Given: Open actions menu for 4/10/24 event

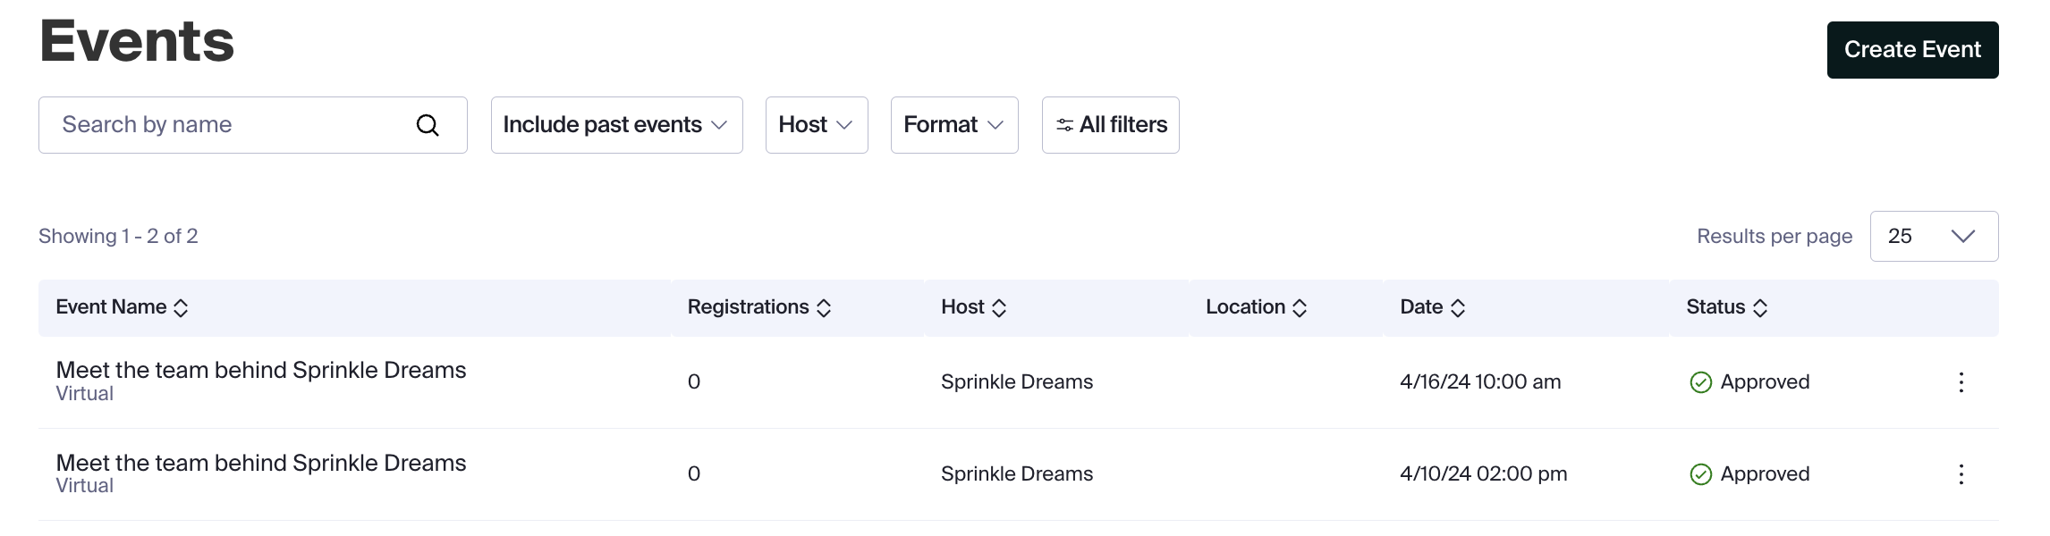Looking at the screenshot, I should (1961, 474).
